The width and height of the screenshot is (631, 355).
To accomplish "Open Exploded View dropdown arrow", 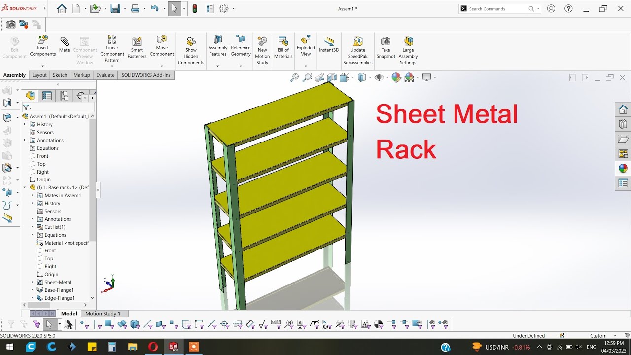I will point(306,66).
